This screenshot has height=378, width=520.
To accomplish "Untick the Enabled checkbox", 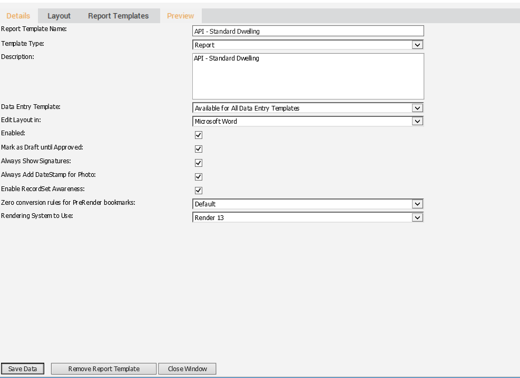I will (198, 135).
